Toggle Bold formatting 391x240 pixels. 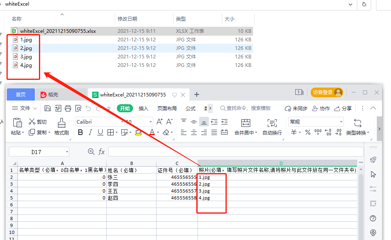coord(80,132)
